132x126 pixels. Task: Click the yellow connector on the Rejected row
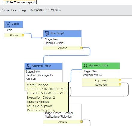(x=120, y=84)
